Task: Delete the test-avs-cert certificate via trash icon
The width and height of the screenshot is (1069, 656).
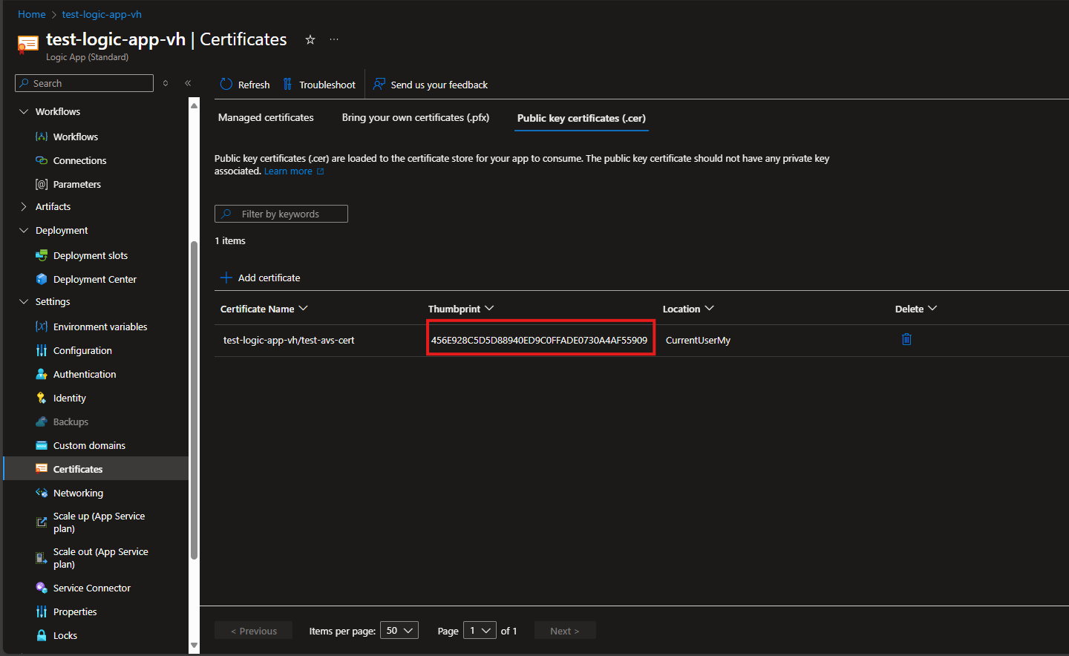Action: point(906,339)
